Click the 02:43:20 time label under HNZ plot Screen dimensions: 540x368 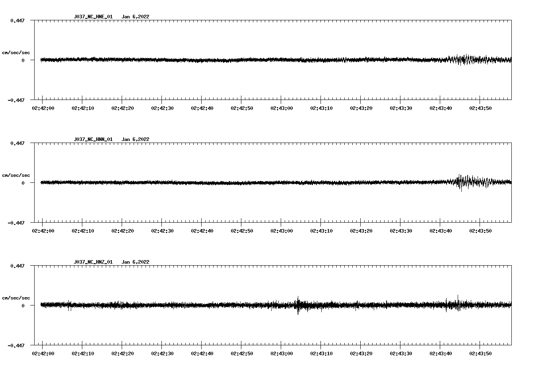point(361,354)
